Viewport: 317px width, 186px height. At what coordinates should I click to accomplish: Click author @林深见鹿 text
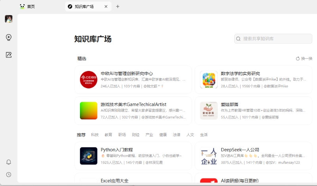[x=154, y=163]
